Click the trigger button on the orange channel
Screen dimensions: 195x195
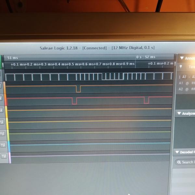tap(2, 110)
